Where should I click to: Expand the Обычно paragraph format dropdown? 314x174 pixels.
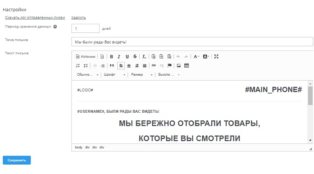tap(87, 74)
